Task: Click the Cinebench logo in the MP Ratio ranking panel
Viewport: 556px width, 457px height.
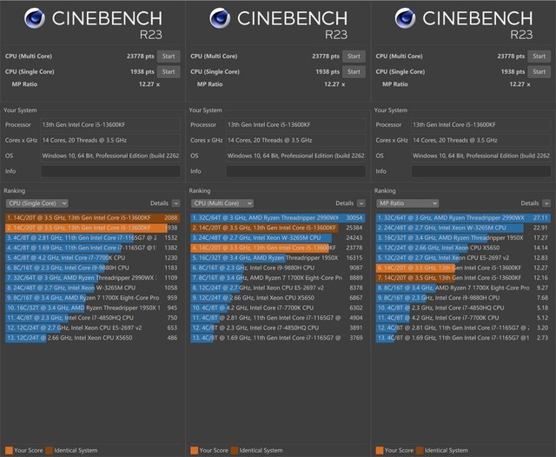Action: pyautogui.click(x=405, y=18)
